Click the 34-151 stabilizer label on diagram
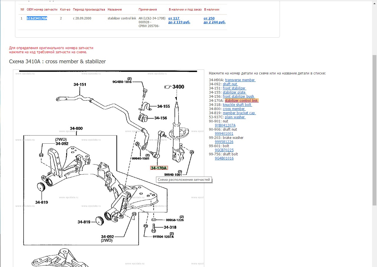Image resolution: width=377 pixels, height=267 pixels. pos(80,84)
